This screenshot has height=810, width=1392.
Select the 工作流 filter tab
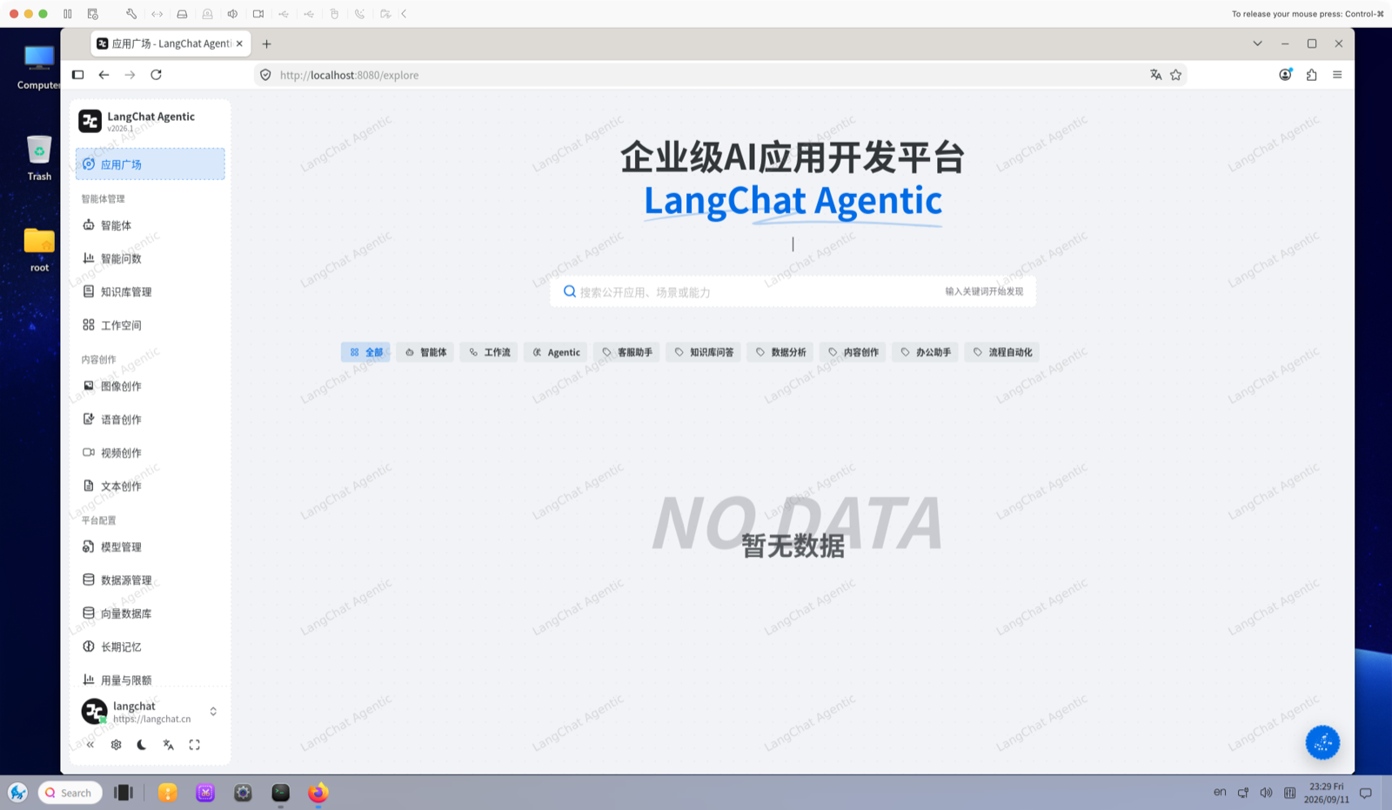tap(489, 352)
